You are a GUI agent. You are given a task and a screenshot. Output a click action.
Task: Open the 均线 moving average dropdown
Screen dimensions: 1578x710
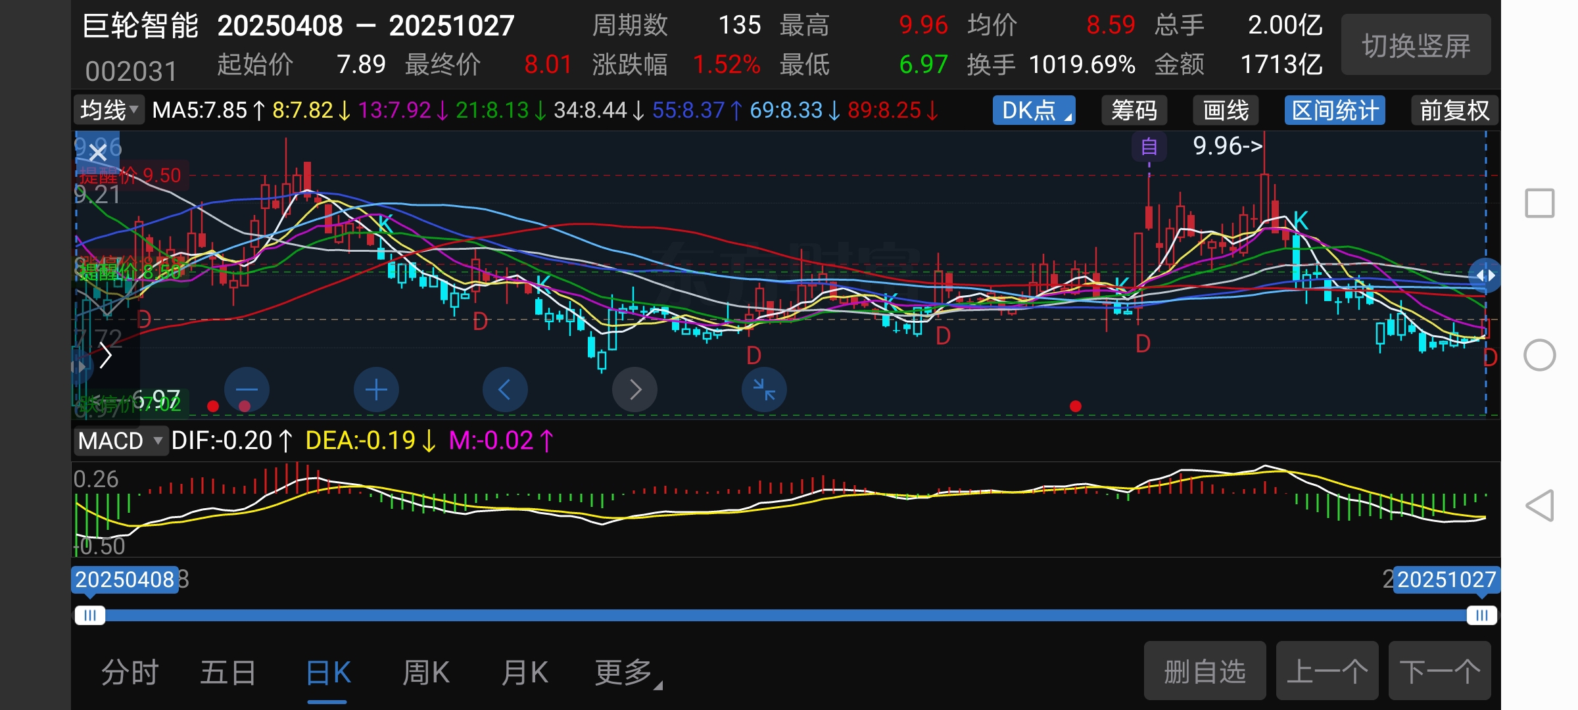click(109, 110)
